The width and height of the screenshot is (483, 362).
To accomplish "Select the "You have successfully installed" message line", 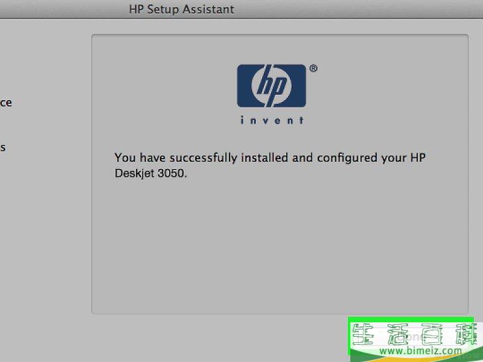I will (x=270, y=158).
